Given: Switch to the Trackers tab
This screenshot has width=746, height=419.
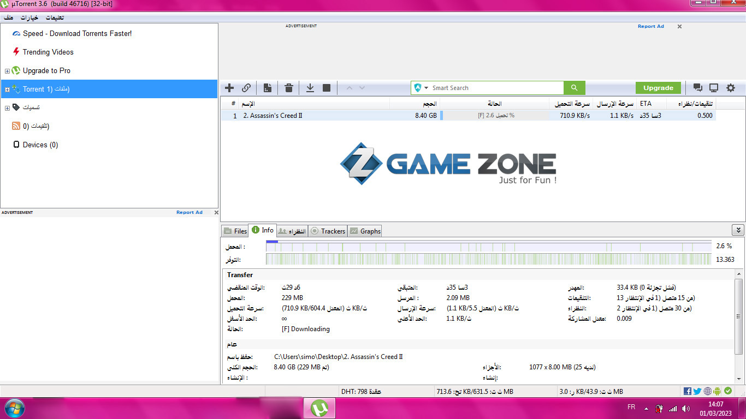Looking at the screenshot, I should click(x=328, y=231).
